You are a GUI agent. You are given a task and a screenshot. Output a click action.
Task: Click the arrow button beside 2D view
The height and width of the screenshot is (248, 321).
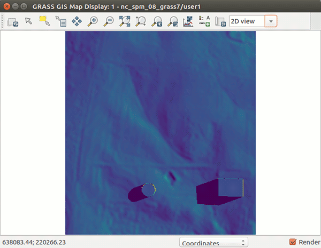(x=271, y=21)
